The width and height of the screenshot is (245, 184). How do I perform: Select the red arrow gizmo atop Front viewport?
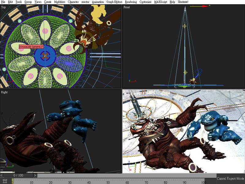tap(205, 6)
